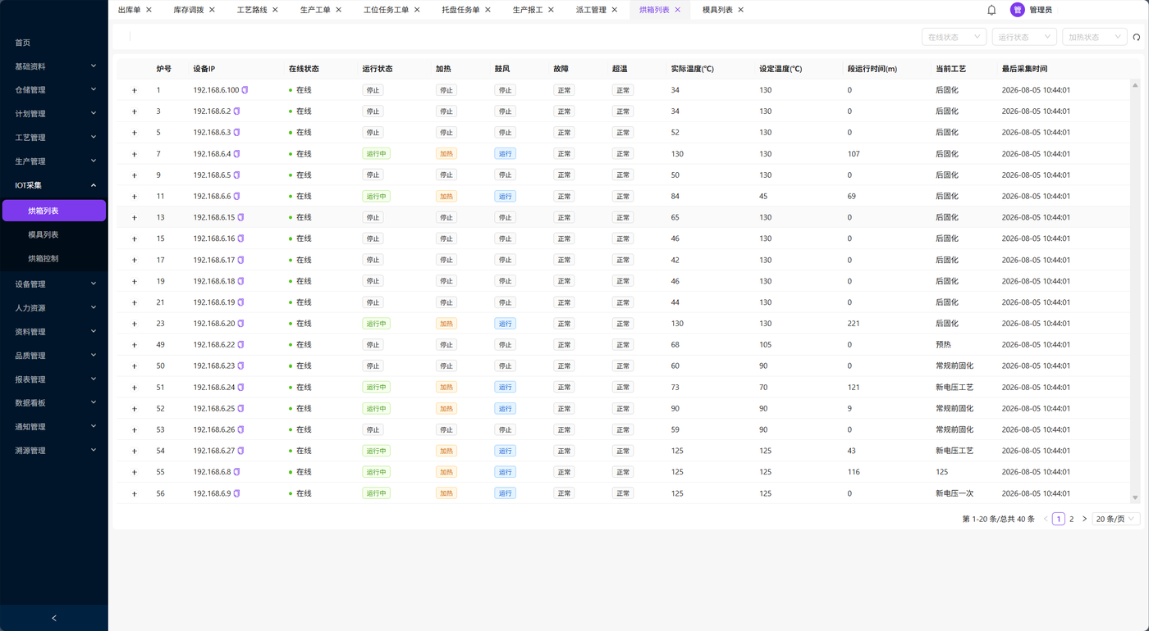
Task: Click the admin user avatar
Action: (1017, 10)
